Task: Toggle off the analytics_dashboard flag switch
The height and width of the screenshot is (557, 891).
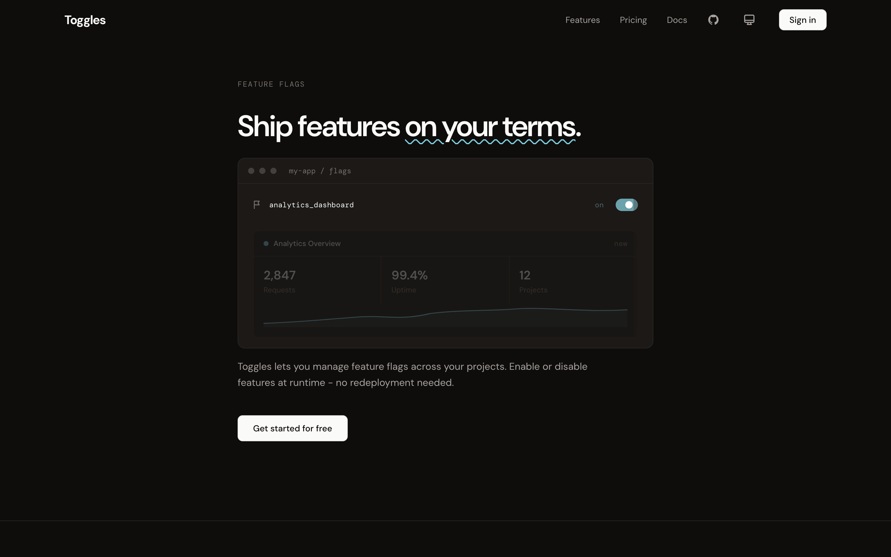Action: point(626,205)
